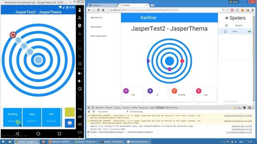Screen dimensions: 257x144
Task: Open Chrome home page icon
Action: click(103, 10)
